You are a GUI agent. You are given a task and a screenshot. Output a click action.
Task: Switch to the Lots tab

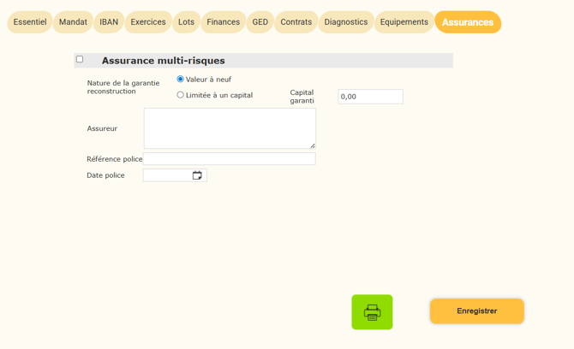186,22
